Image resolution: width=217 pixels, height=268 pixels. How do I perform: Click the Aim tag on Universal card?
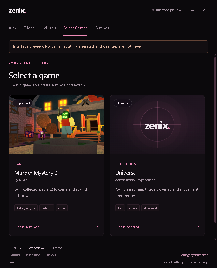pyautogui.click(x=120, y=208)
